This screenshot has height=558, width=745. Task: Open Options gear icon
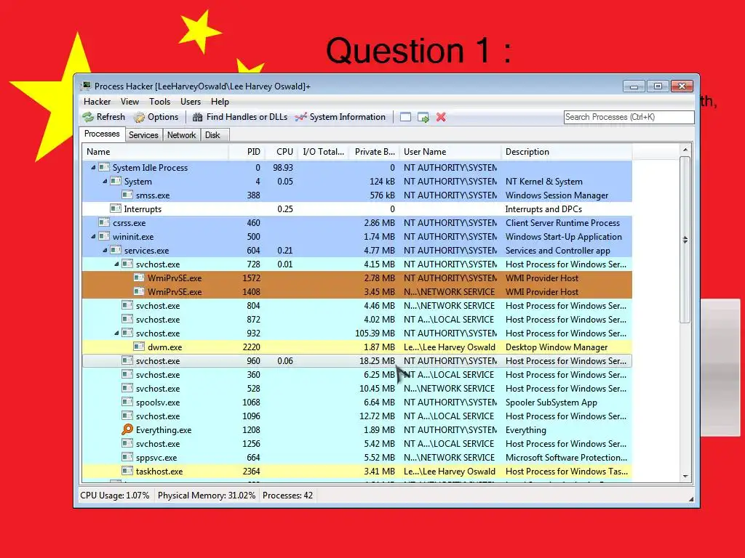139,117
